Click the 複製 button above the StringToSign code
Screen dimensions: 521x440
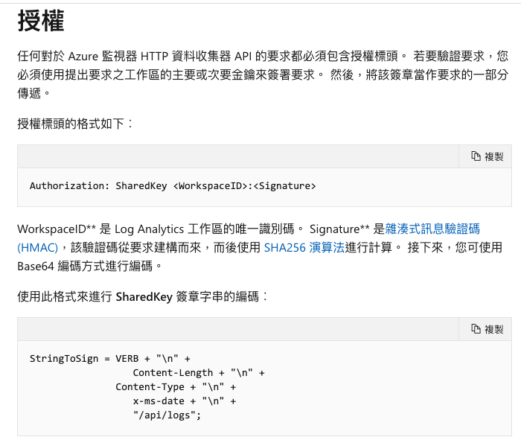pos(485,329)
